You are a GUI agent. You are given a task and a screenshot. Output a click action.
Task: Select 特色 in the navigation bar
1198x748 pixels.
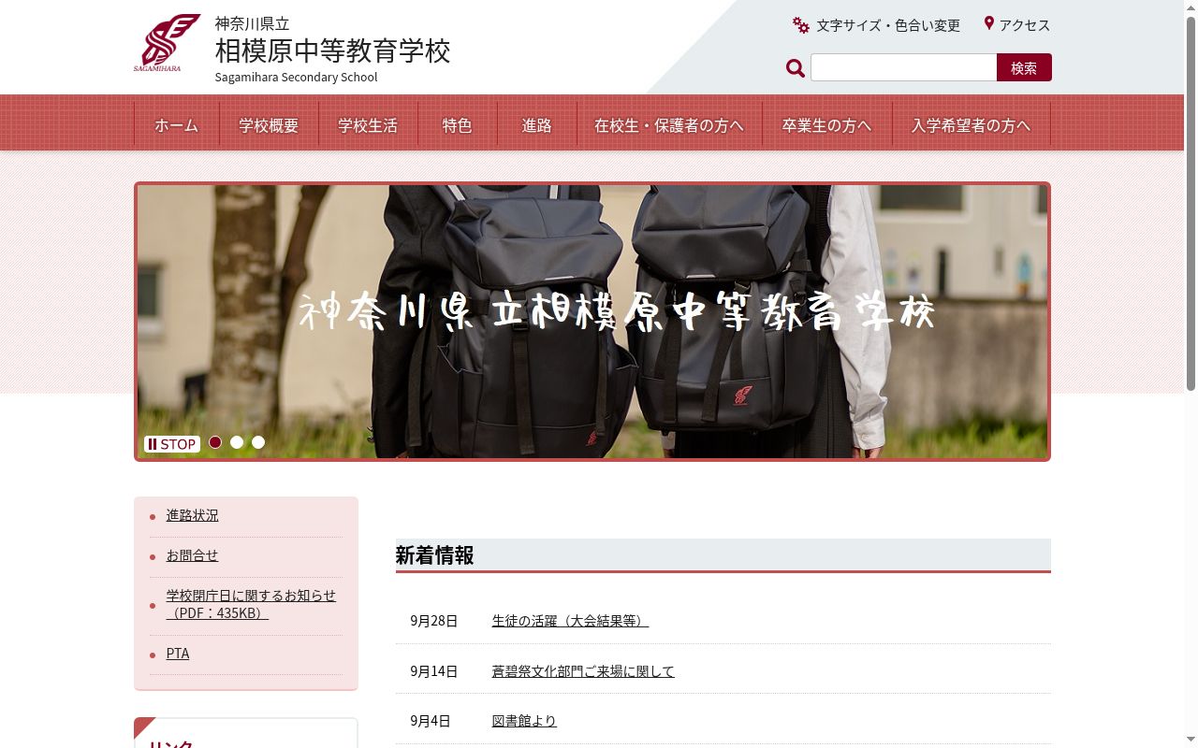click(457, 125)
